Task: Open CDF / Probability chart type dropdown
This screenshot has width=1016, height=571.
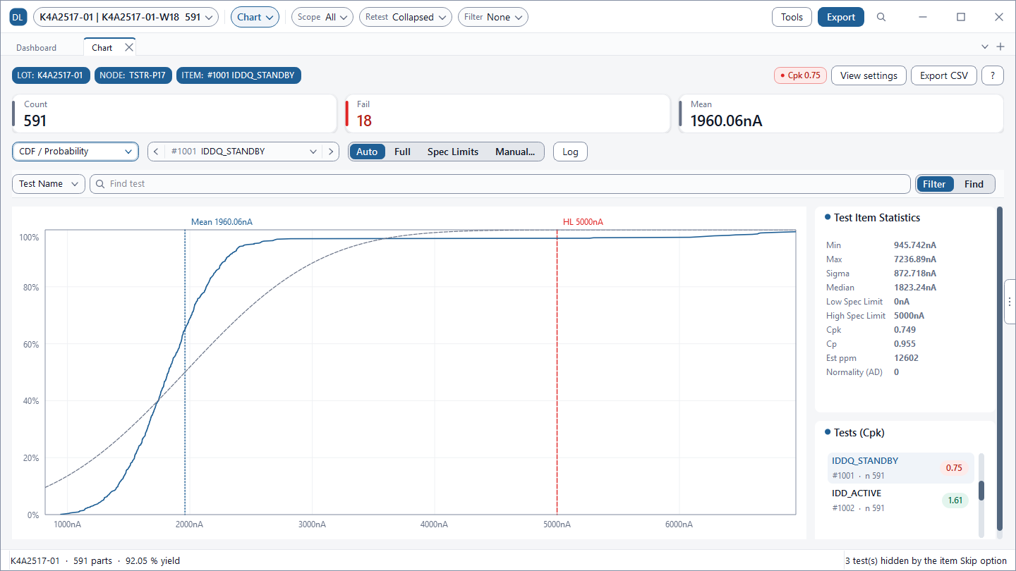Action: [x=75, y=152]
